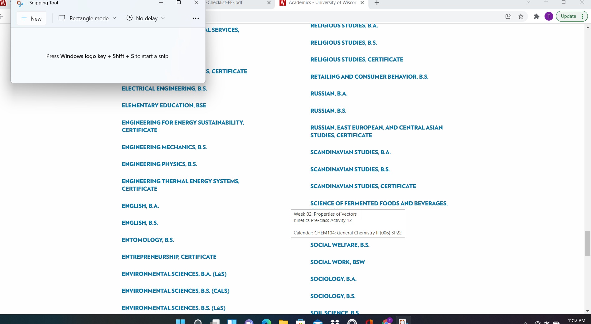591x324 pixels.
Task: Open the No delay timer dropdown
Action: (x=146, y=18)
